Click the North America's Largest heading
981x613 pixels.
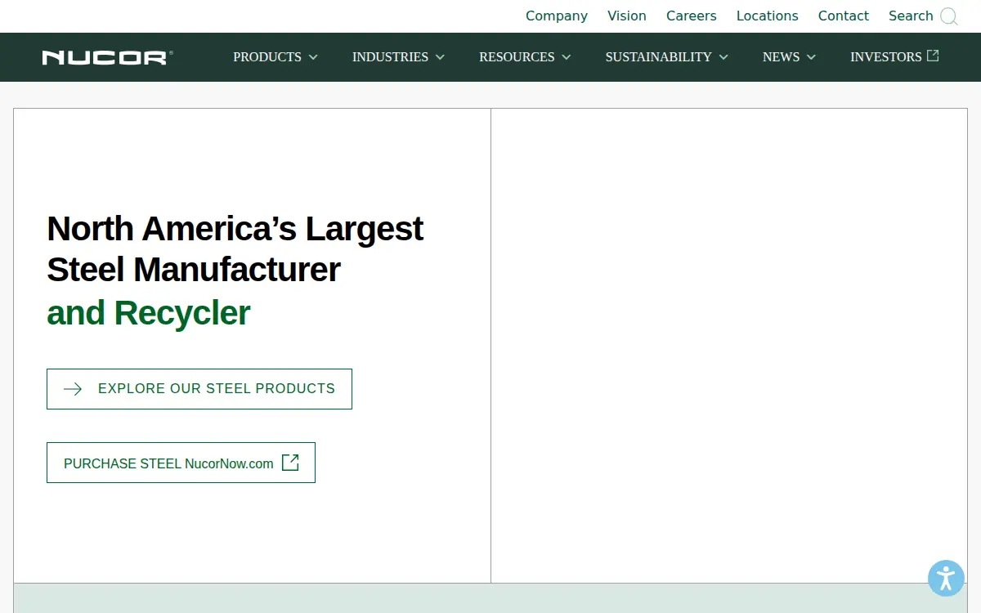pos(235,249)
